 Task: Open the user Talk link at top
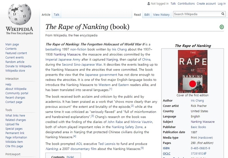(173, 4)
